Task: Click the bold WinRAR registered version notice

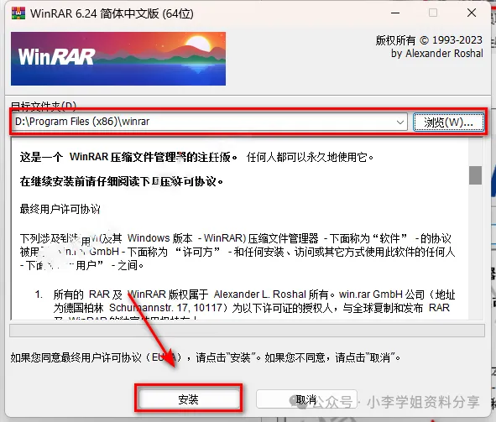Action: [128, 157]
